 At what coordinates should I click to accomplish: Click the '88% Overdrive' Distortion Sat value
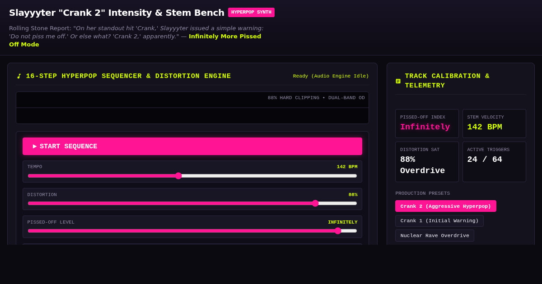click(x=422, y=165)
